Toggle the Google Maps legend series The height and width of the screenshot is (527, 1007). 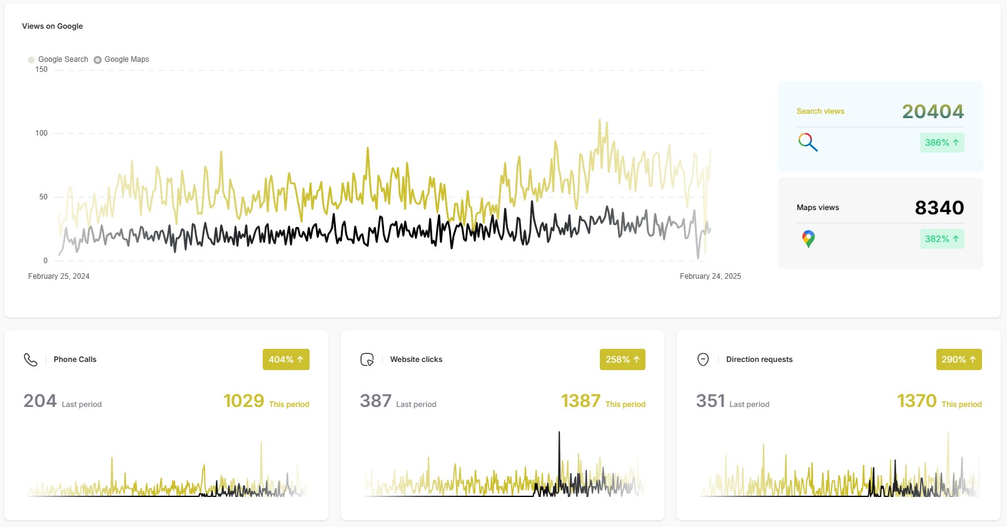click(122, 59)
